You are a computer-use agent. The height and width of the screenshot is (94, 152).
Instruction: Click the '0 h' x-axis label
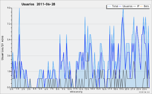12,89
